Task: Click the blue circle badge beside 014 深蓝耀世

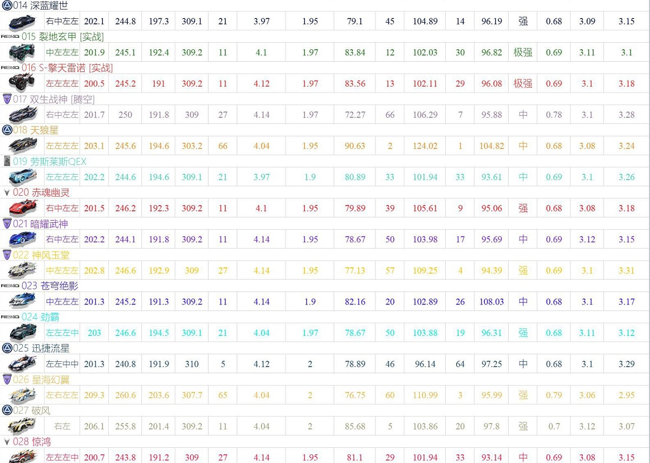Action: [x=6, y=5]
